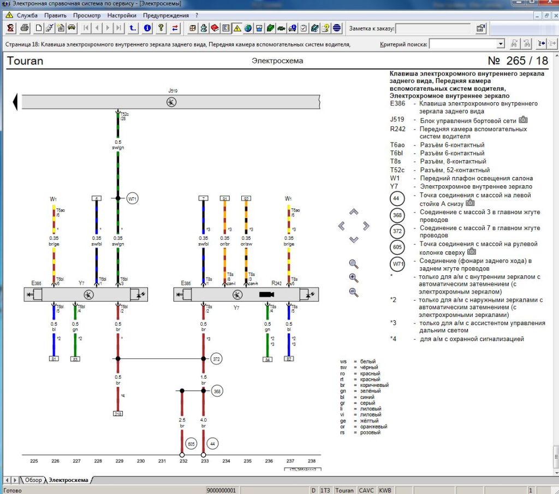Open the search criterion dropdown arrow
The image size is (559, 494).
501,44
